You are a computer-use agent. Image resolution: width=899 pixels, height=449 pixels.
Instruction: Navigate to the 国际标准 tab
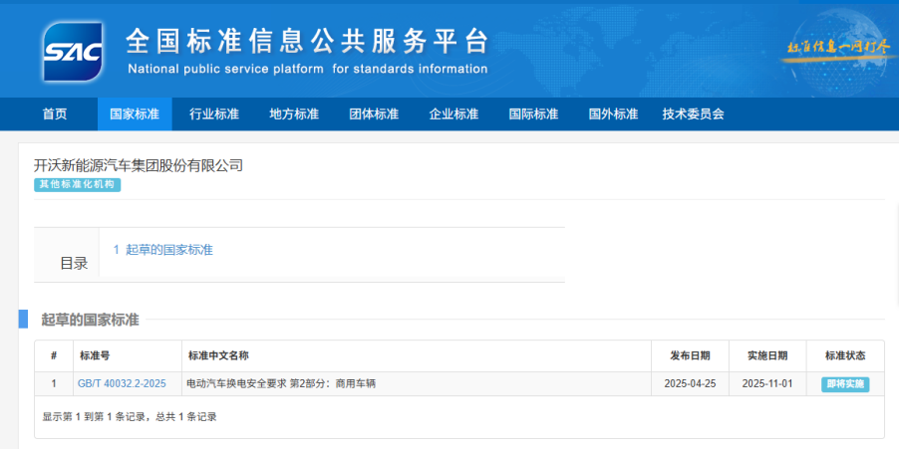532,113
